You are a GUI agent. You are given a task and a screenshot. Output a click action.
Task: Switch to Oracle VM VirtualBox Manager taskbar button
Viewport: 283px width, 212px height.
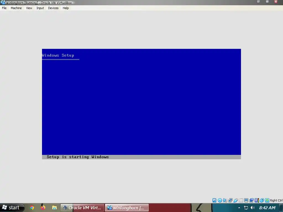[x=82, y=208]
